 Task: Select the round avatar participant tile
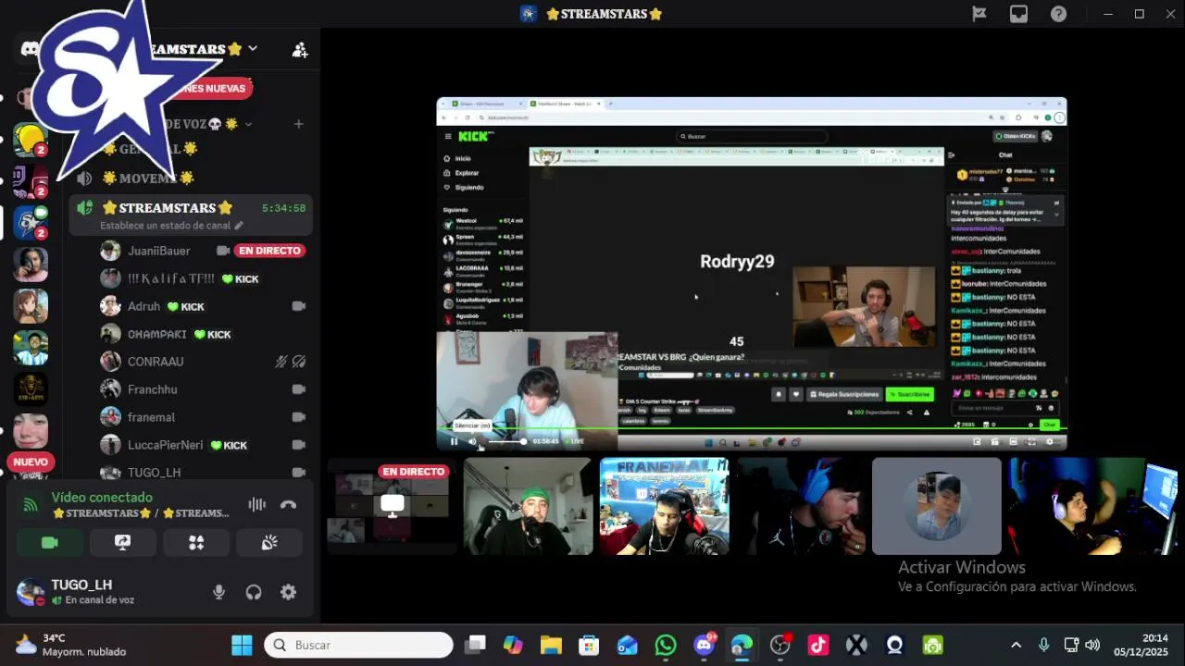point(936,506)
